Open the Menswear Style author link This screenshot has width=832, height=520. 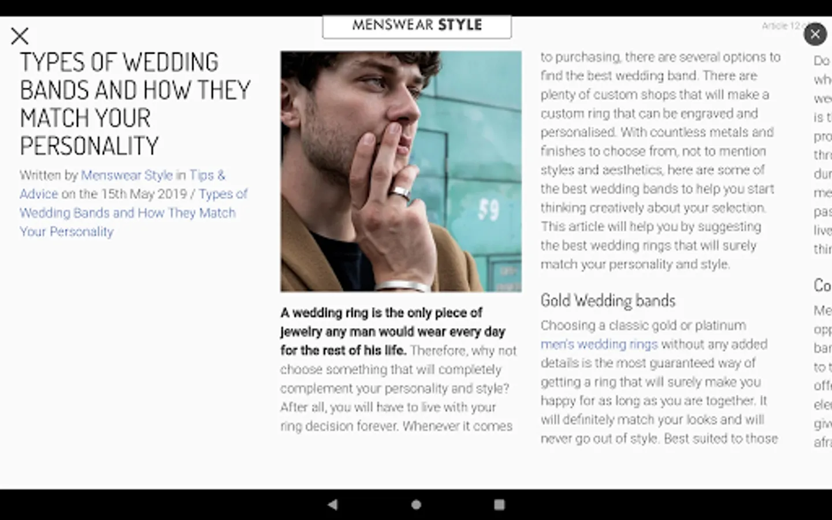(127, 175)
